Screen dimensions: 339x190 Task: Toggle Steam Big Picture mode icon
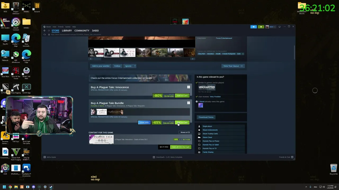[x=279, y=27]
